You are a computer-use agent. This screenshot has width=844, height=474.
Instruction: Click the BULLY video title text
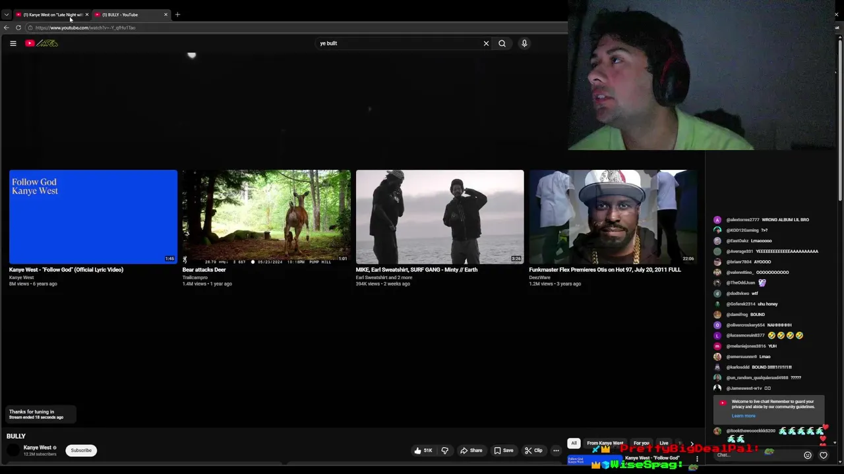16,436
